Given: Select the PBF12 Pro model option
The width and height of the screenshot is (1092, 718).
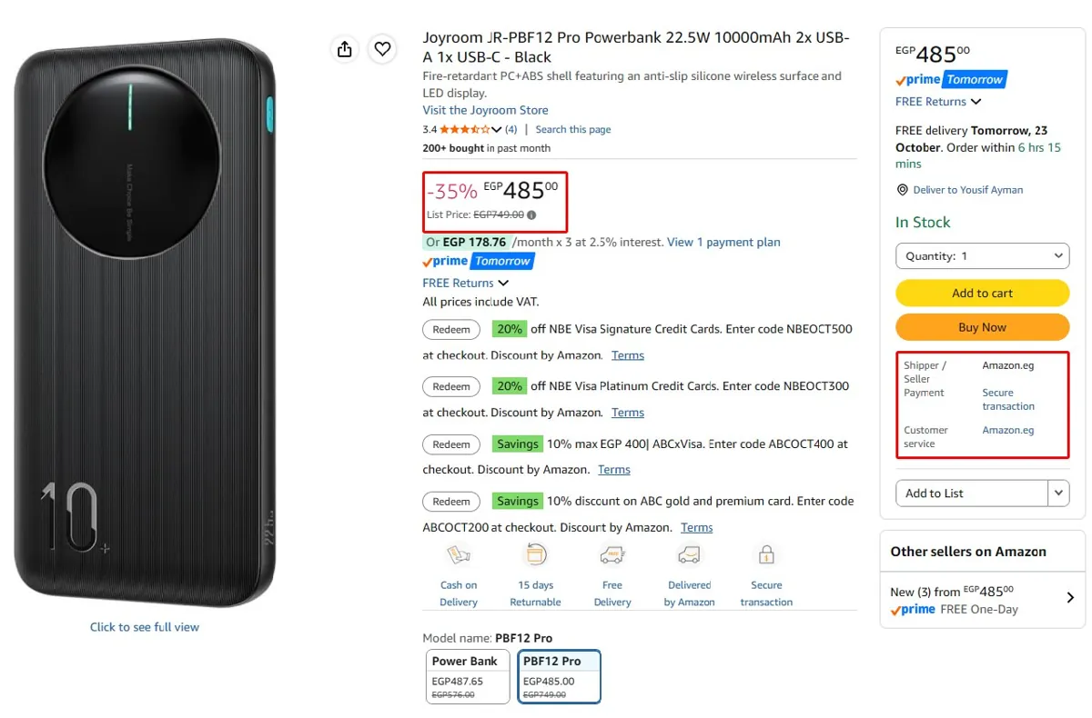Looking at the screenshot, I should pos(559,676).
